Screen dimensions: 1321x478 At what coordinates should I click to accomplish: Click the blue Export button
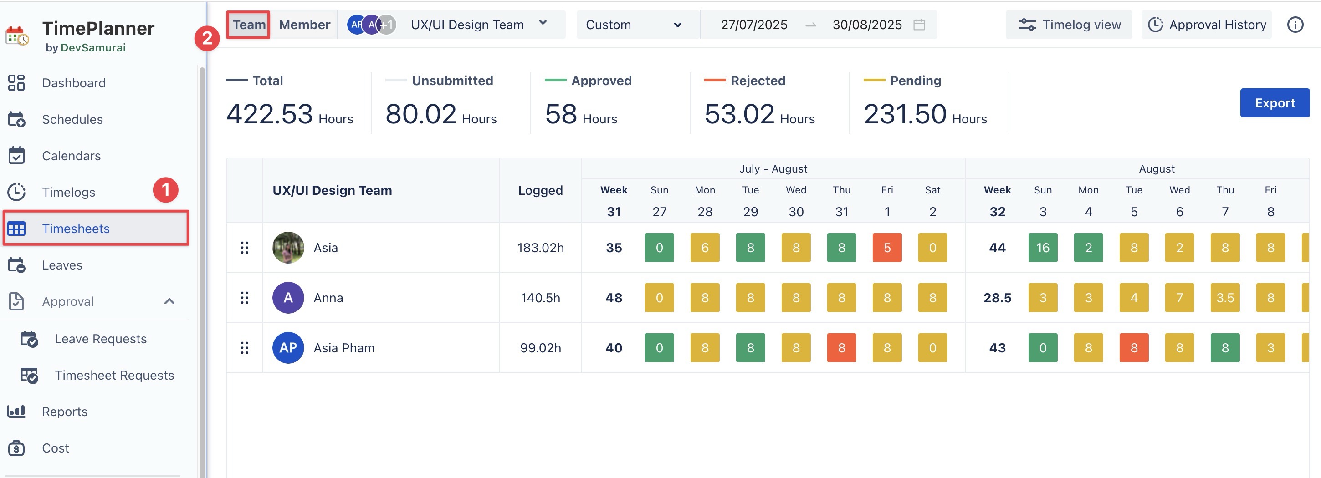tap(1275, 103)
